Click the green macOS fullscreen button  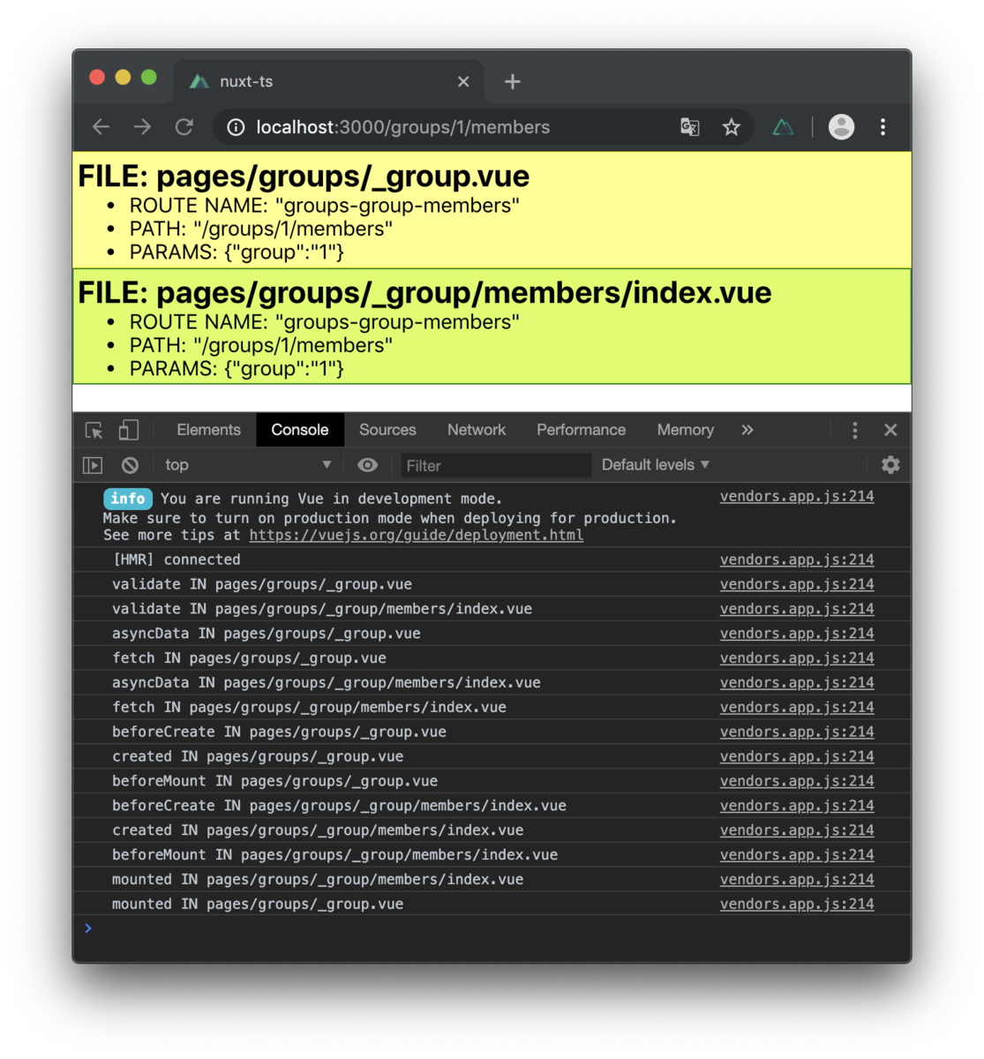[x=149, y=78]
